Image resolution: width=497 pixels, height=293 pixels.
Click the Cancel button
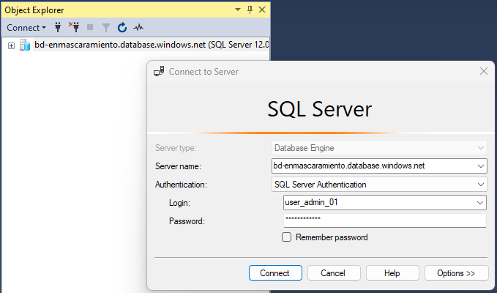[x=334, y=273]
